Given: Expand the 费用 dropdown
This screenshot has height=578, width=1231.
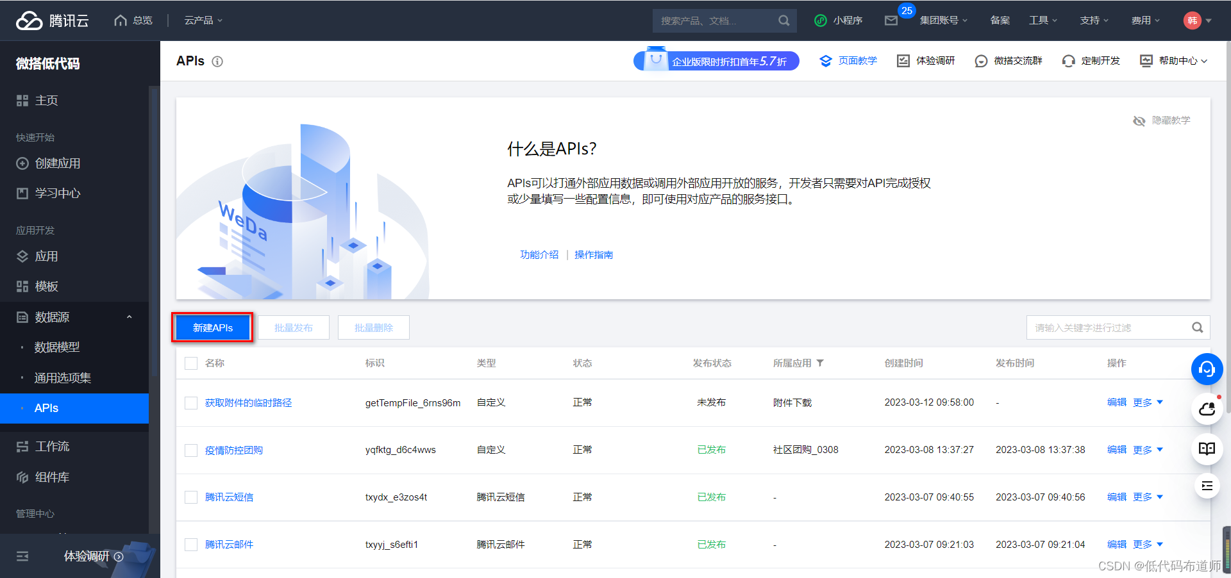Looking at the screenshot, I should pyautogui.click(x=1146, y=21).
